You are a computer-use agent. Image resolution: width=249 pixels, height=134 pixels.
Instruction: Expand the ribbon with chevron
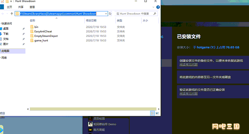(x=153, y=7)
